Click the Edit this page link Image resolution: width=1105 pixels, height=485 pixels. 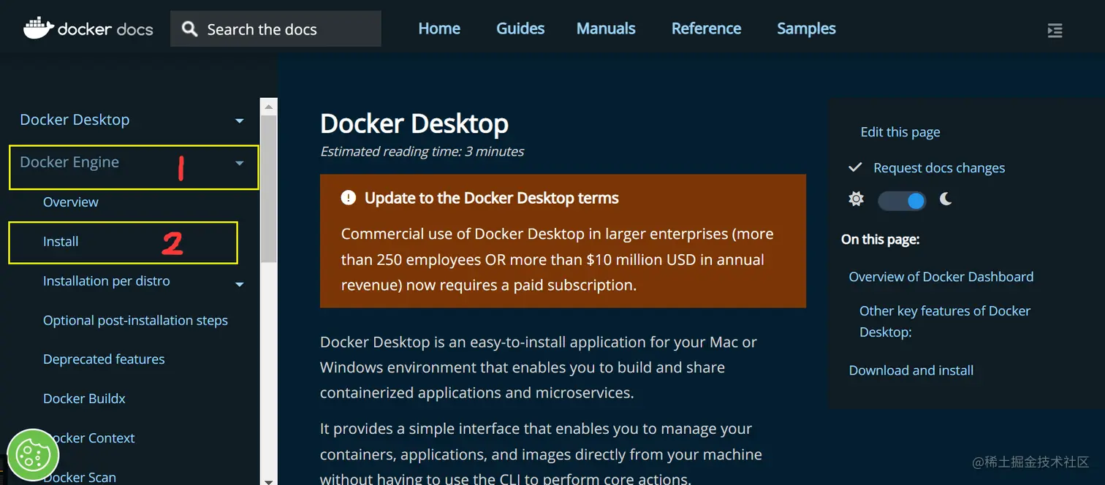click(900, 132)
